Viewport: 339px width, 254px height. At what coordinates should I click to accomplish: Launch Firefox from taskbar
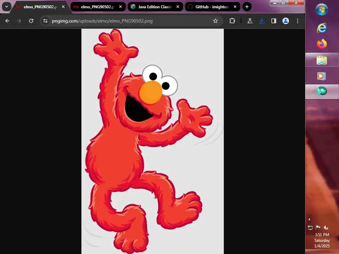[x=322, y=44]
